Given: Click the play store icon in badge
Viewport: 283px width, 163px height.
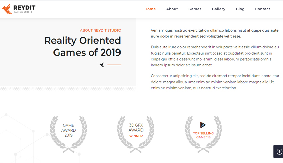Looking at the screenshot, I should (203, 125).
